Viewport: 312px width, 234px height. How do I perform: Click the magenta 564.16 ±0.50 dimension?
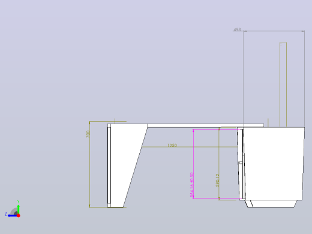click(x=192, y=185)
